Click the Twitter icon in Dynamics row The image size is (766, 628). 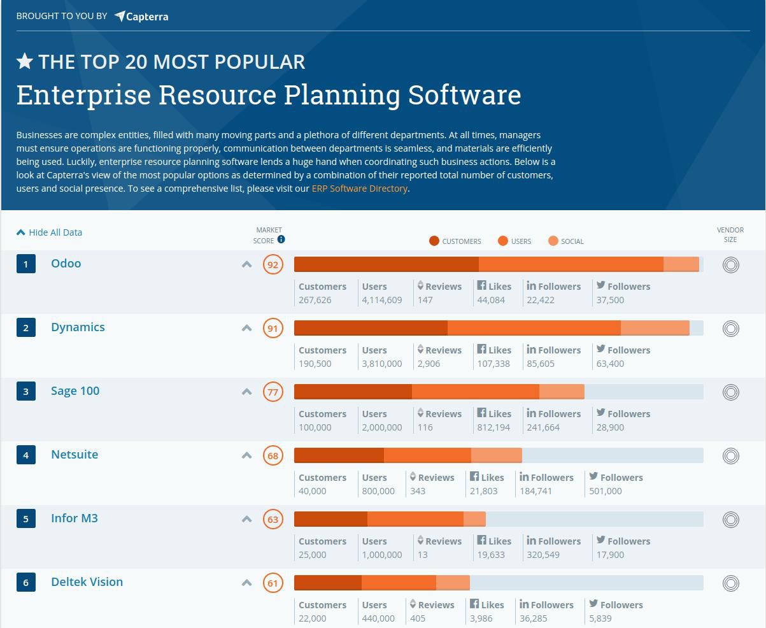tap(600, 349)
